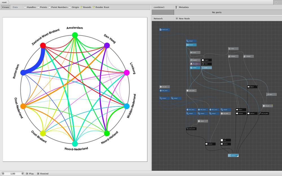The height and width of the screenshot is (176, 282).
Task: Disable the Render Root checkbox
Action: click(x=94, y=7)
